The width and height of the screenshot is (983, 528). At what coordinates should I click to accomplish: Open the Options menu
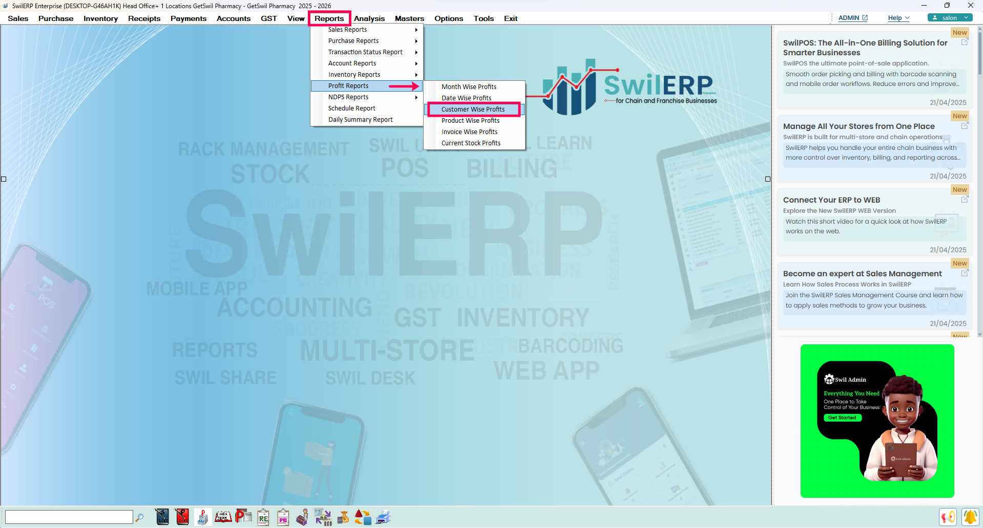click(449, 18)
